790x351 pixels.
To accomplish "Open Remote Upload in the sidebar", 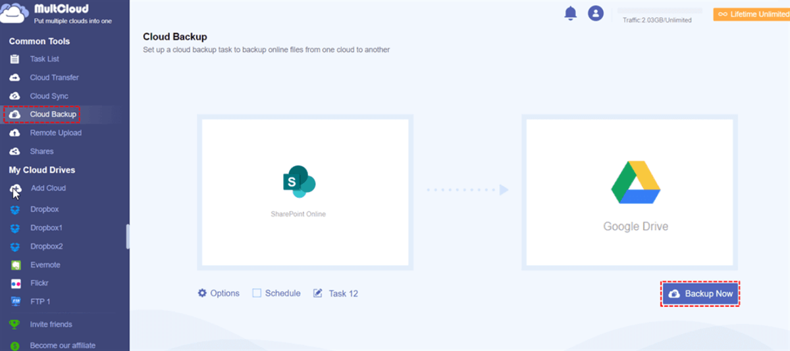I will [x=55, y=133].
